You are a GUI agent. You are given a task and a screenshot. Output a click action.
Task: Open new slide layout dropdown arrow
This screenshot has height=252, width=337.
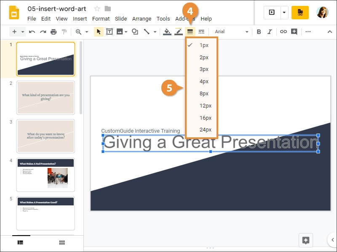(23, 32)
